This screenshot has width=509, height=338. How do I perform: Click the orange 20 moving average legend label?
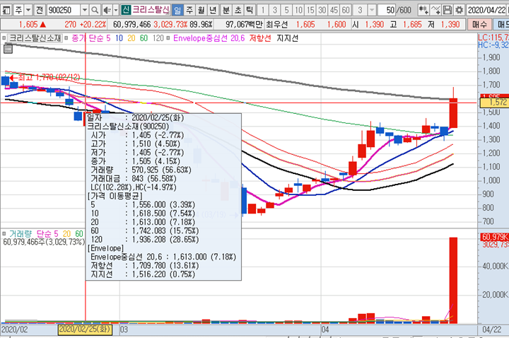tap(131, 38)
